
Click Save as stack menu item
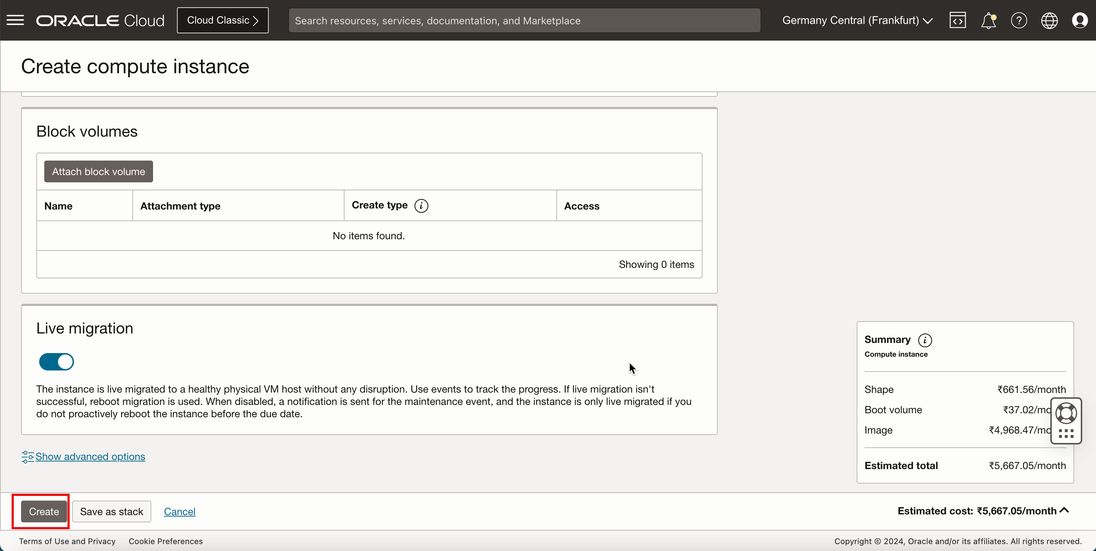pyautogui.click(x=111, y=511)
